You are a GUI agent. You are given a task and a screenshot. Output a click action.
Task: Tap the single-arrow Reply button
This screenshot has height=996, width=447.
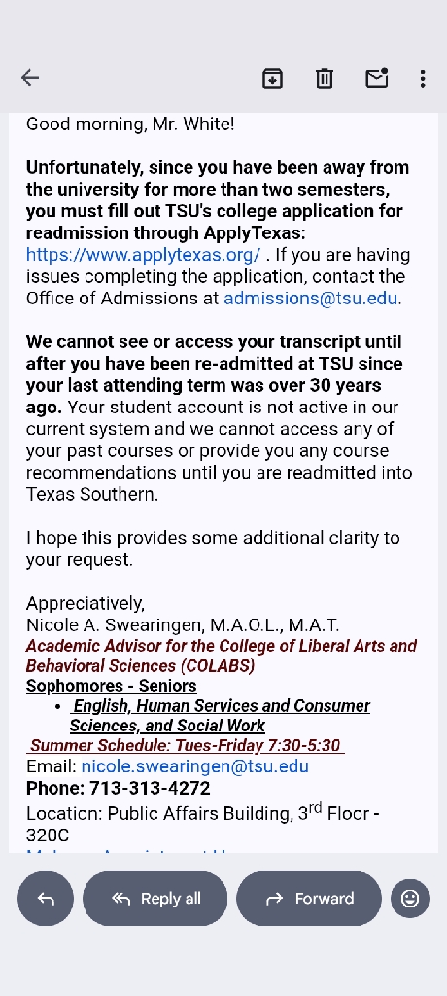click(46, 898)
